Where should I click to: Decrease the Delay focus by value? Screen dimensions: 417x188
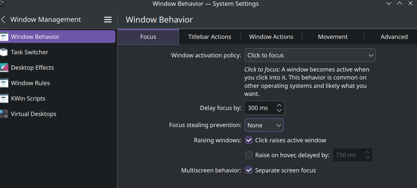pyautogui.click(x=279, y=110)
